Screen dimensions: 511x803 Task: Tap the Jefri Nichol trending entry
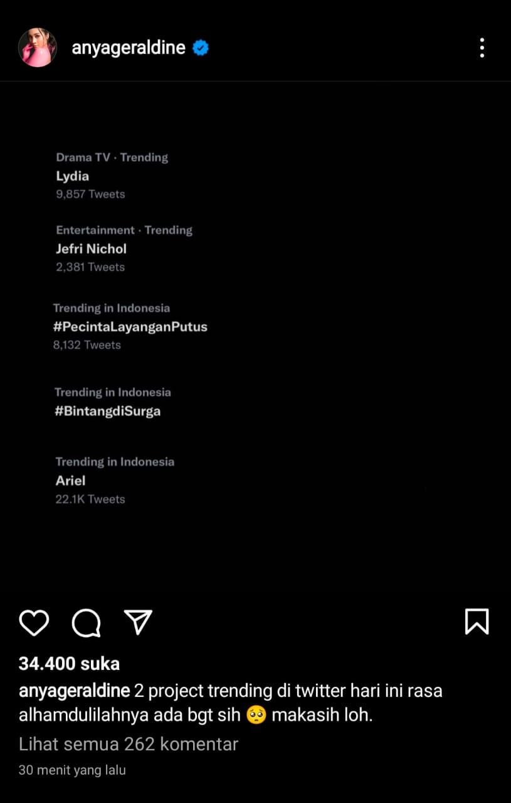[92, 249]
